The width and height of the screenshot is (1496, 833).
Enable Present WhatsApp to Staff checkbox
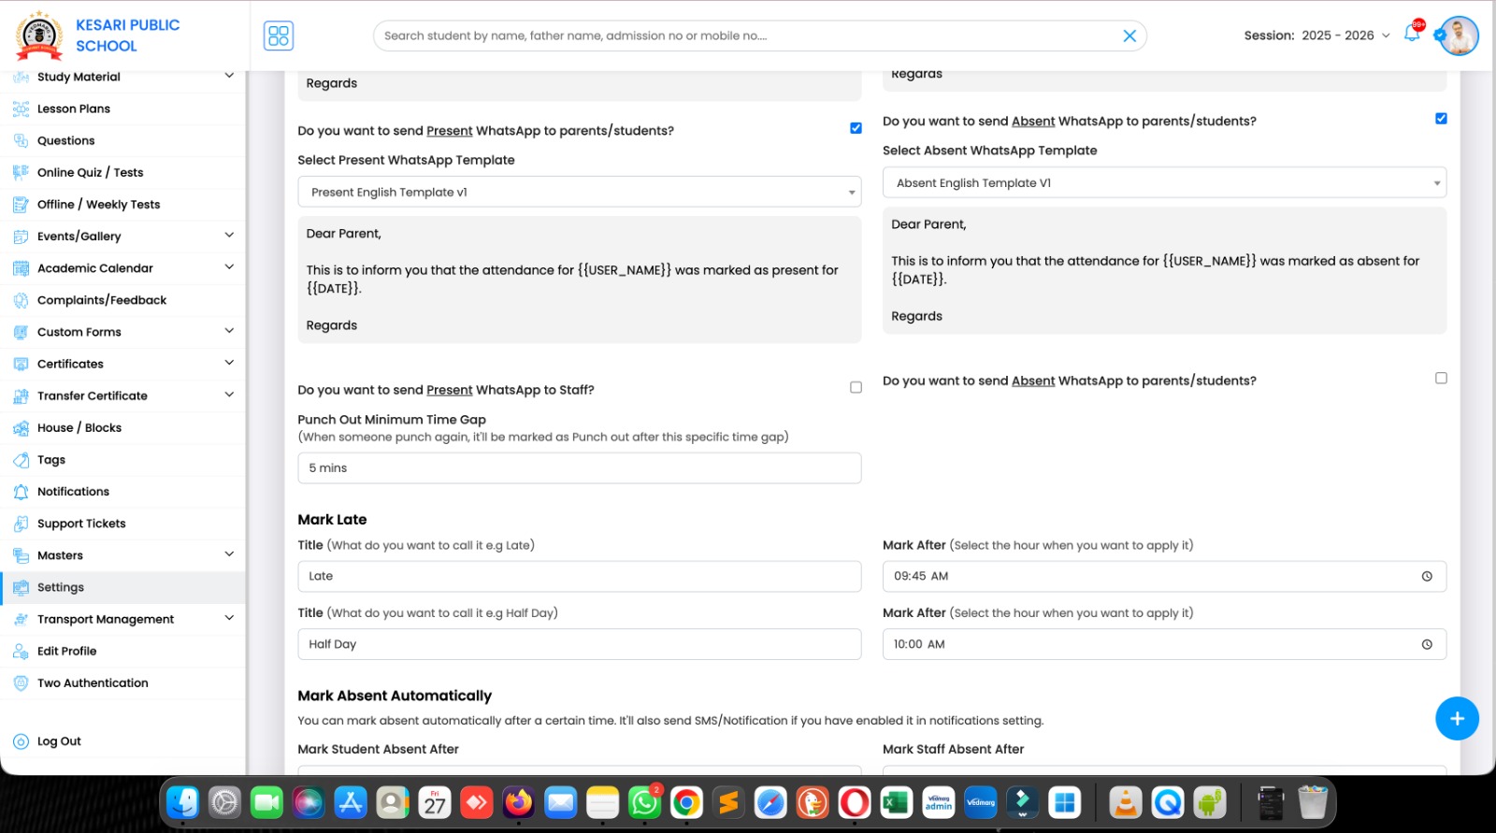pos(856,387)
